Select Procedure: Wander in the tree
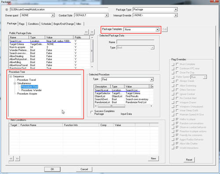 pos(31,90)
